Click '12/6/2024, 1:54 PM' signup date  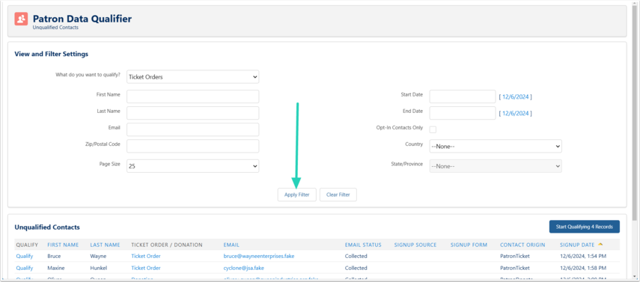click(583, 257)
